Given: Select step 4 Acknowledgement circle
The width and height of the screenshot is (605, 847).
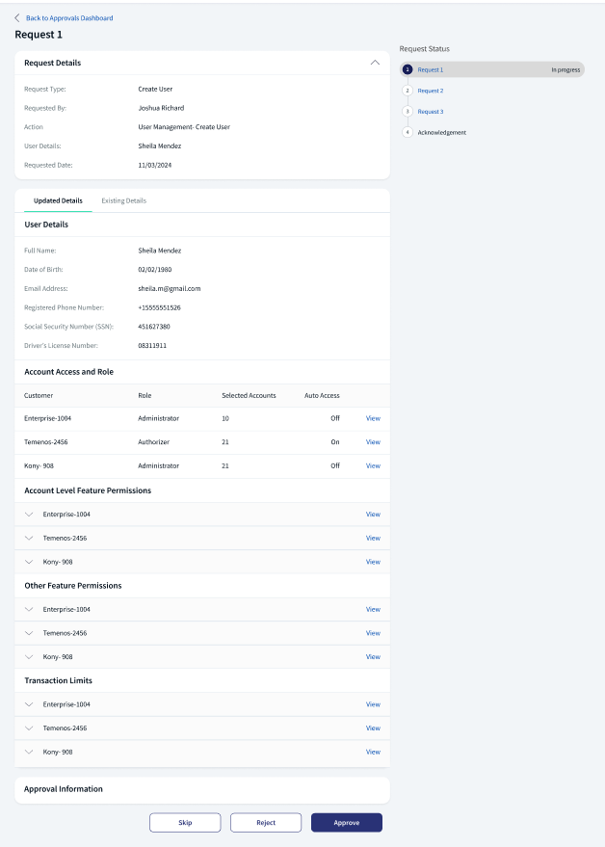Looking at the screenshot, I should (x=408, y=132).
